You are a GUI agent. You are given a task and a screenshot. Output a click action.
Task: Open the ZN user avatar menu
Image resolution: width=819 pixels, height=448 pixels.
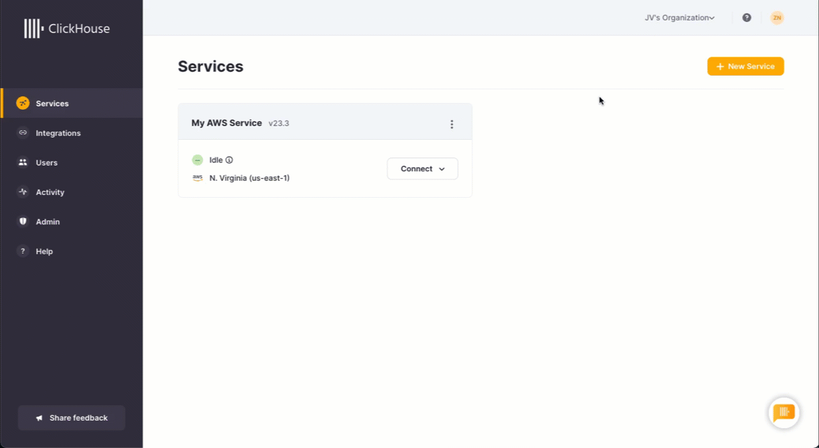[x=777, y=18]
